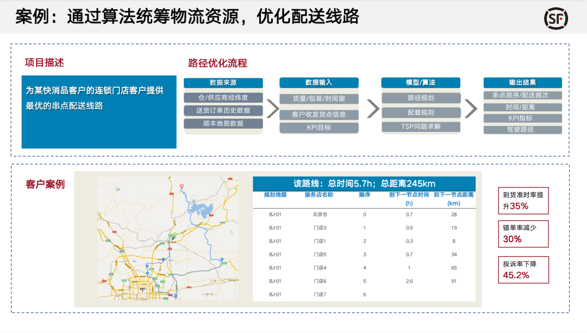This screenshot has width=587, height=333.
Task: Select the blue project description box
Action: pyautogui.click(x=99, y=112)
